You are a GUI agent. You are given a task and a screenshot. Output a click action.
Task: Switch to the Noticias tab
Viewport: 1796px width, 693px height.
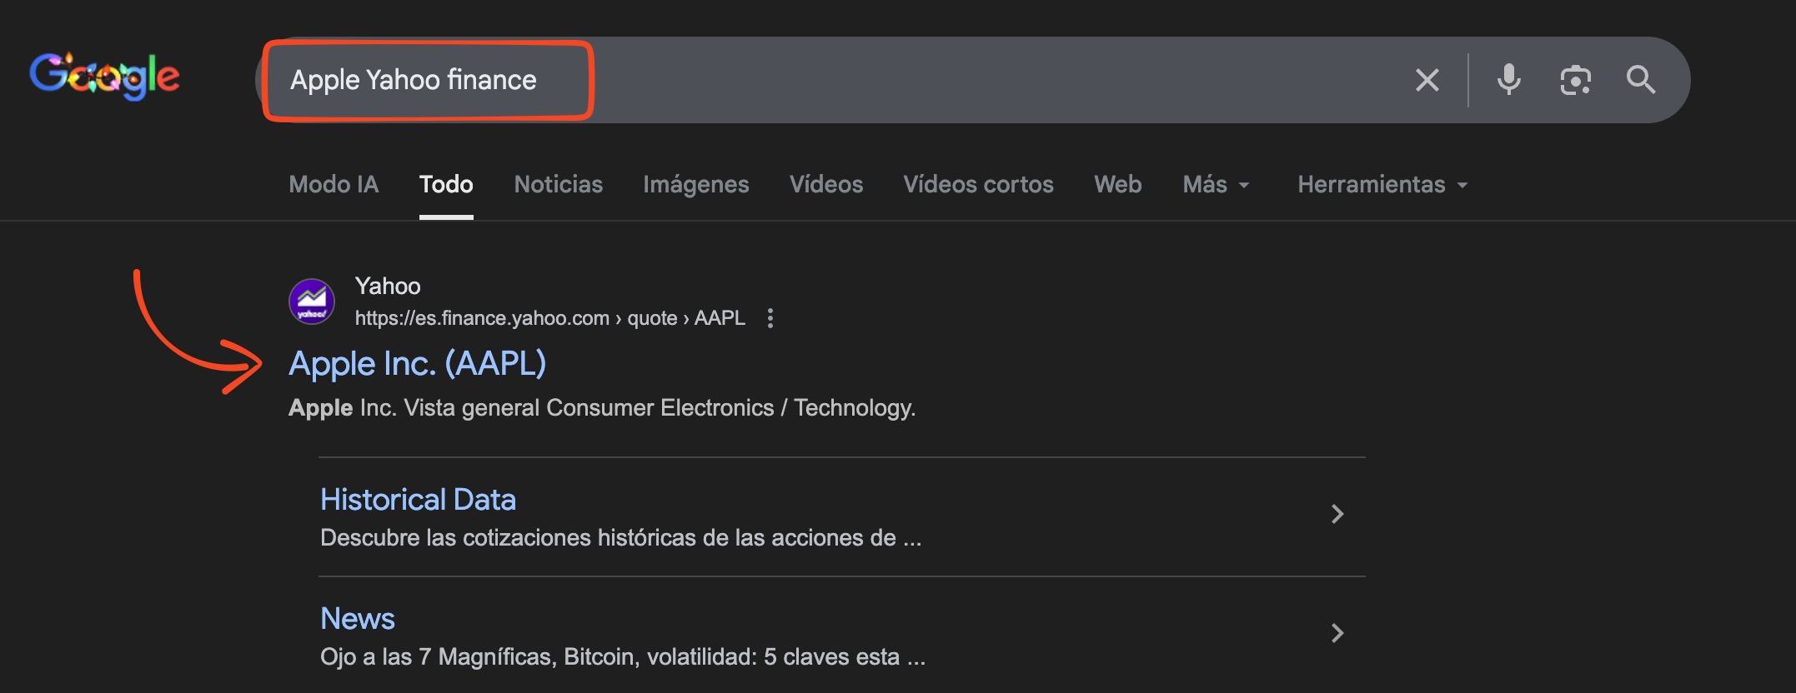(558, 184)
